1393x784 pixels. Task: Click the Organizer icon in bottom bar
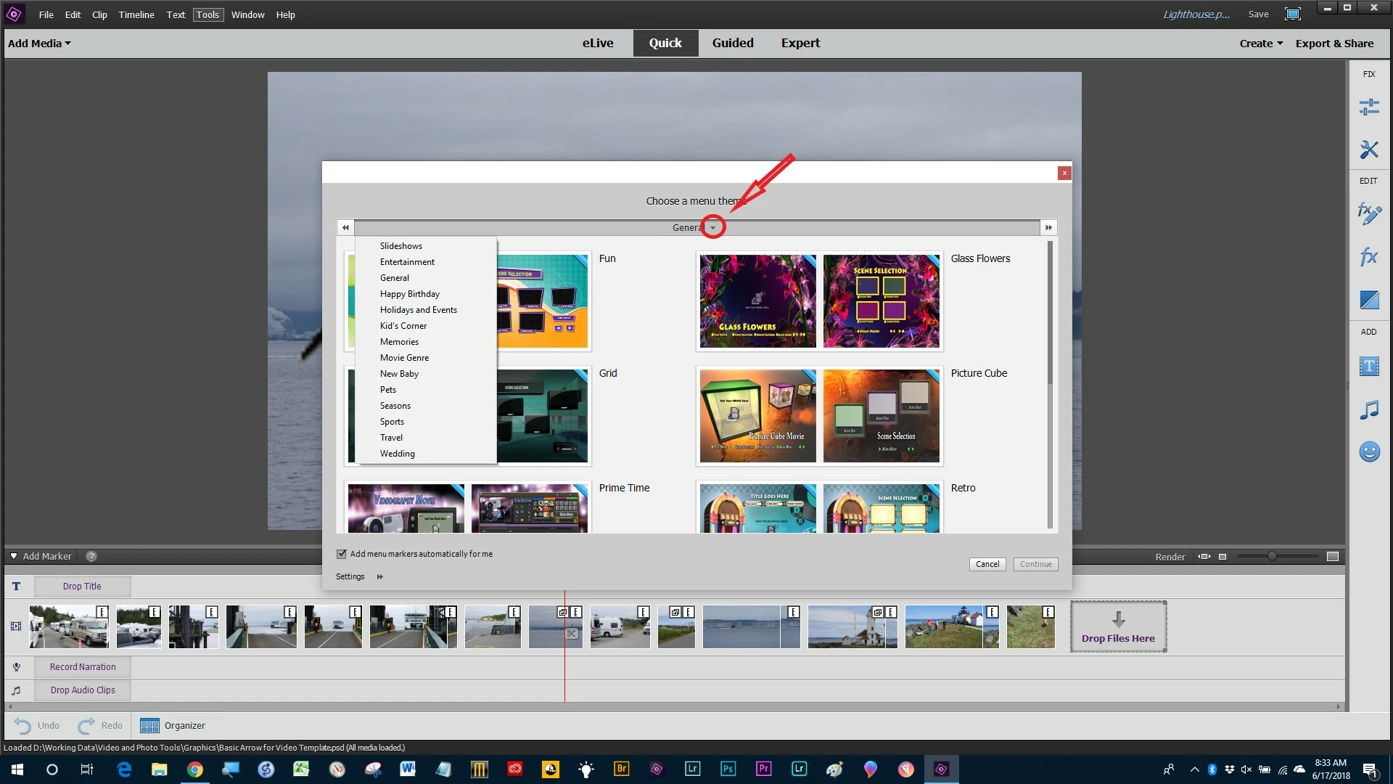(149, 725)
